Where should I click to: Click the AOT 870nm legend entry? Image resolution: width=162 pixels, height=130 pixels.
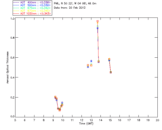coord(32,11)
